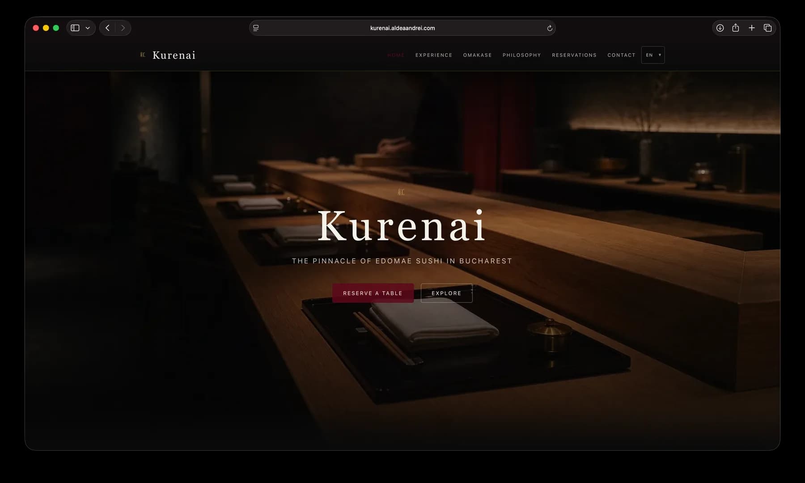Open the sidebar tab group dropdown chevron
Screen dimensions: 805x483
[x=88, y=28]
